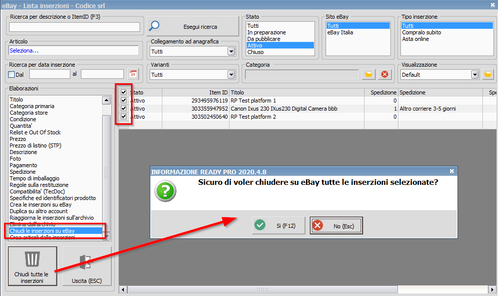The image size is (498, 296).
Task: Click the Item ID column header
Action: [x=196, y=92]
